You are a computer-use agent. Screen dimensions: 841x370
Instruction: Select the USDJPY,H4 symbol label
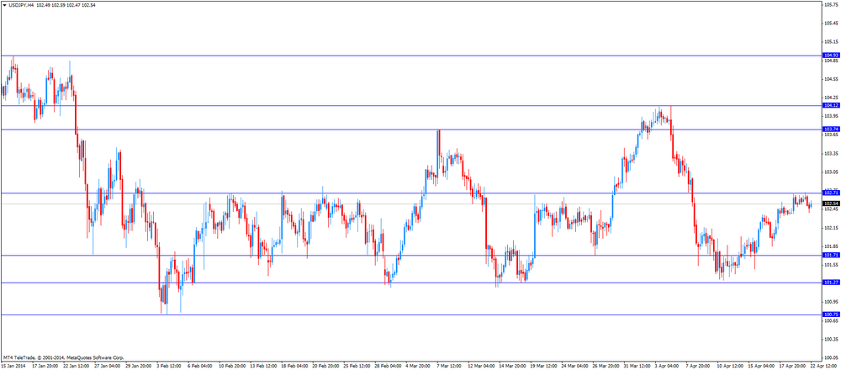tap(21, 4)
